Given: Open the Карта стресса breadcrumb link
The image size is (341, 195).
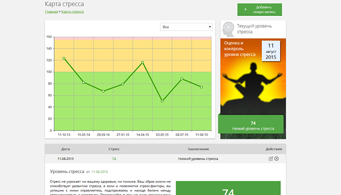Looking at the screenshot, I should pos(72,11).
